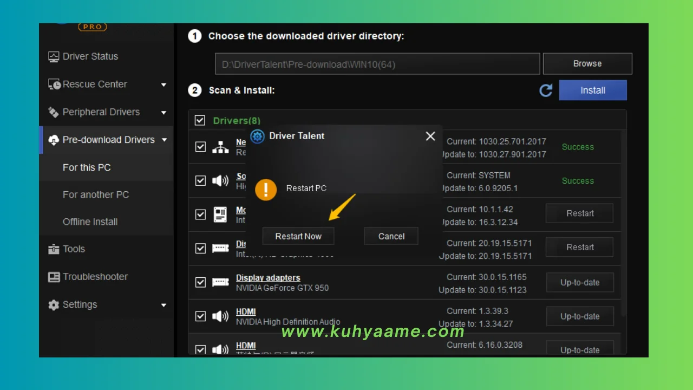Click Success status in network adapter row
The height and width of the screenshot is (390, 693).
tap(578, 147)
